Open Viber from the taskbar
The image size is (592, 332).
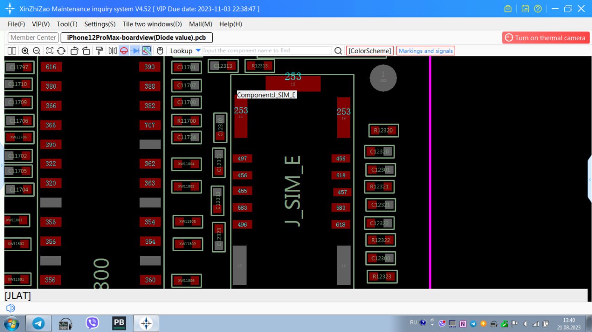92,323
